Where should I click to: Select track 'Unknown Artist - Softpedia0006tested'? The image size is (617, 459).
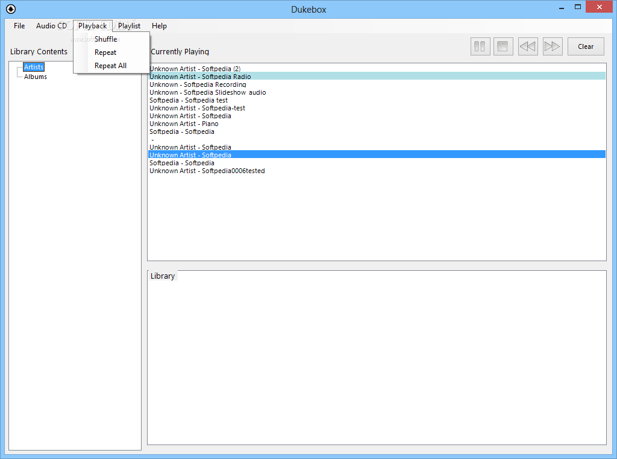377,171
